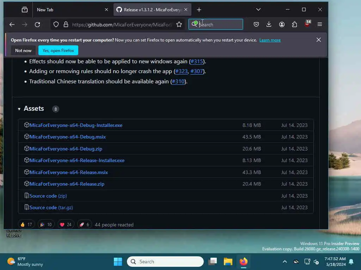Download MicaForEveryone-x64-Release-Installer.exe

pos(77,160)
